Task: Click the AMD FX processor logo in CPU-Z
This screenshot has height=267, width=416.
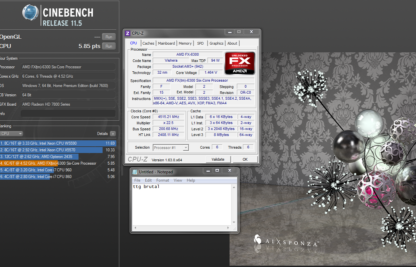Action: click(240, 63)
